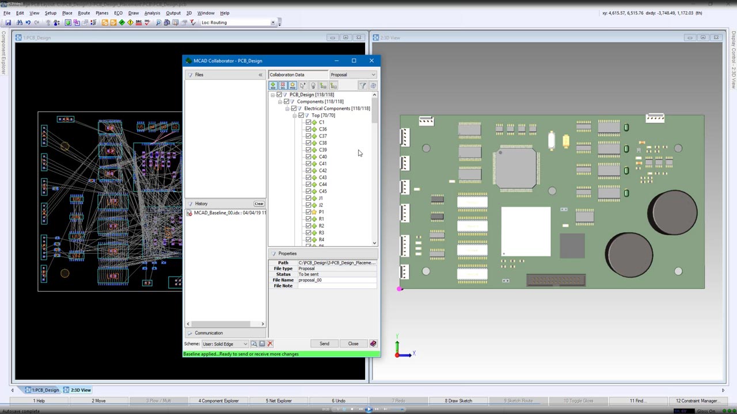This screenshot has height=414, width=737.
Task: Open the Proposal dropdown
Action: (353, 75)
